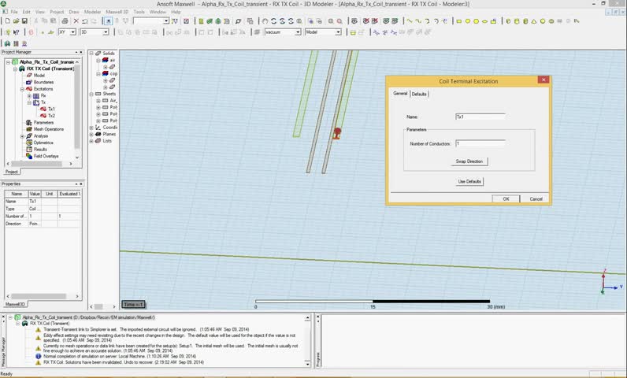Collapse the Solids group in model tree
The width and height of the screenshot is (627, 378).
point(91,54)
